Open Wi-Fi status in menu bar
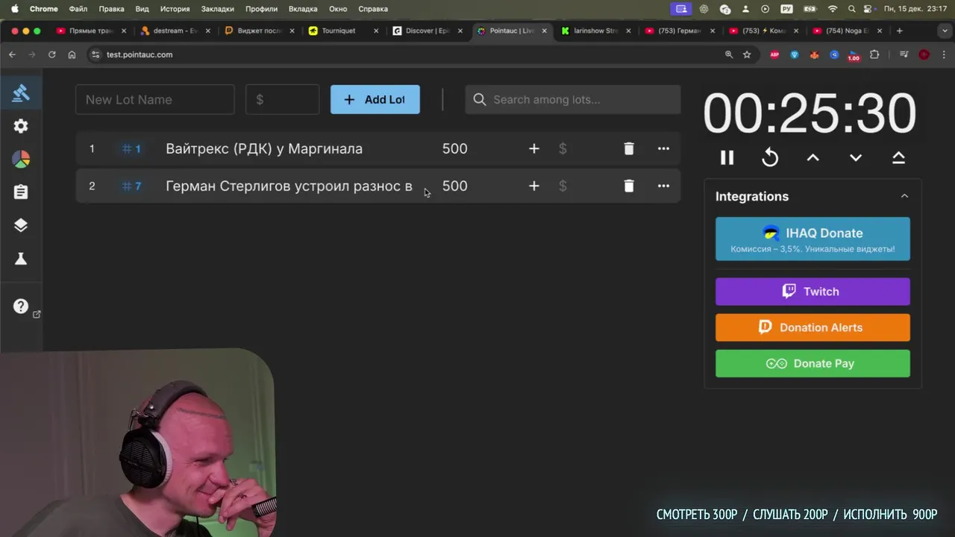This screenshot has width=955, height=537. coord(833,9)
